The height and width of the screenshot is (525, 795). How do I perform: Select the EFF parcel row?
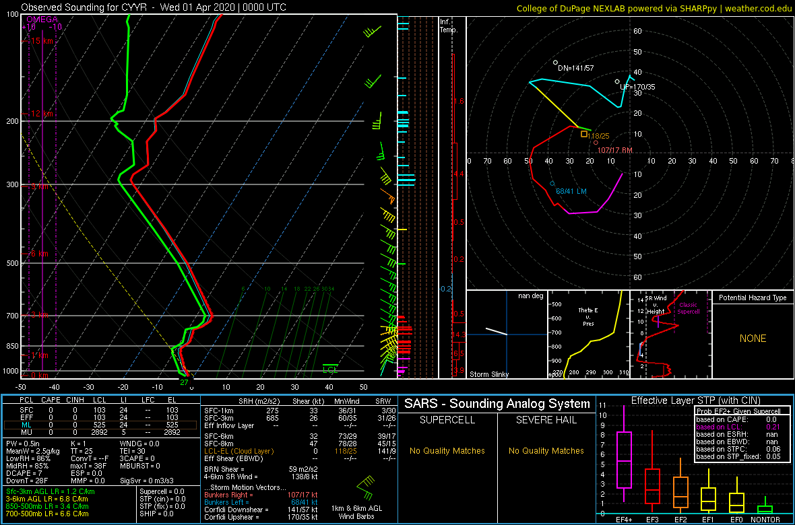(x=100, y=417)
